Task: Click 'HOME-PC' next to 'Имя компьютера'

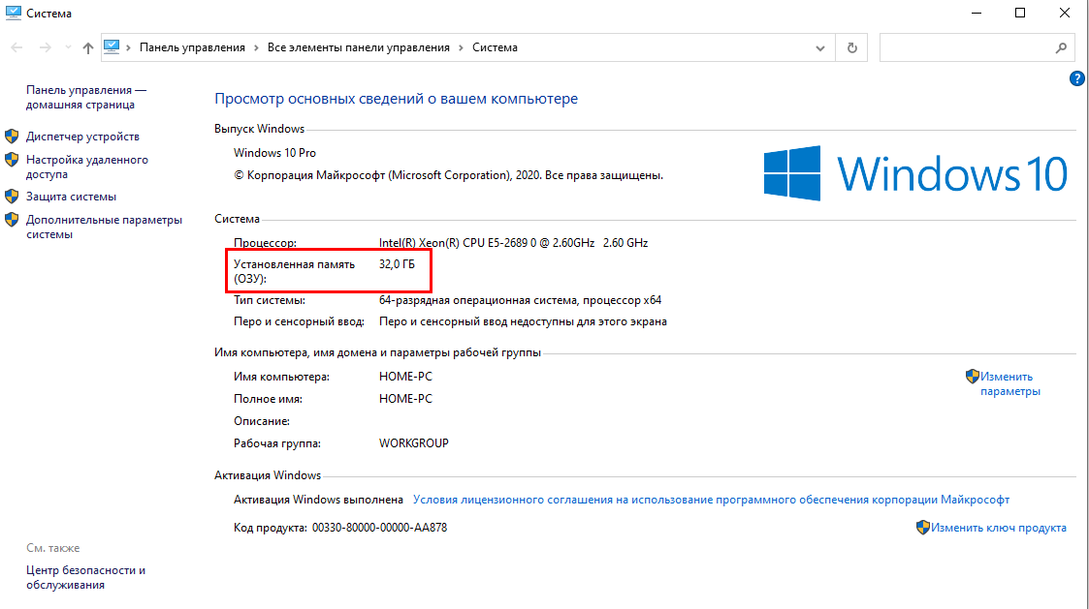Action: coord(405,377)
